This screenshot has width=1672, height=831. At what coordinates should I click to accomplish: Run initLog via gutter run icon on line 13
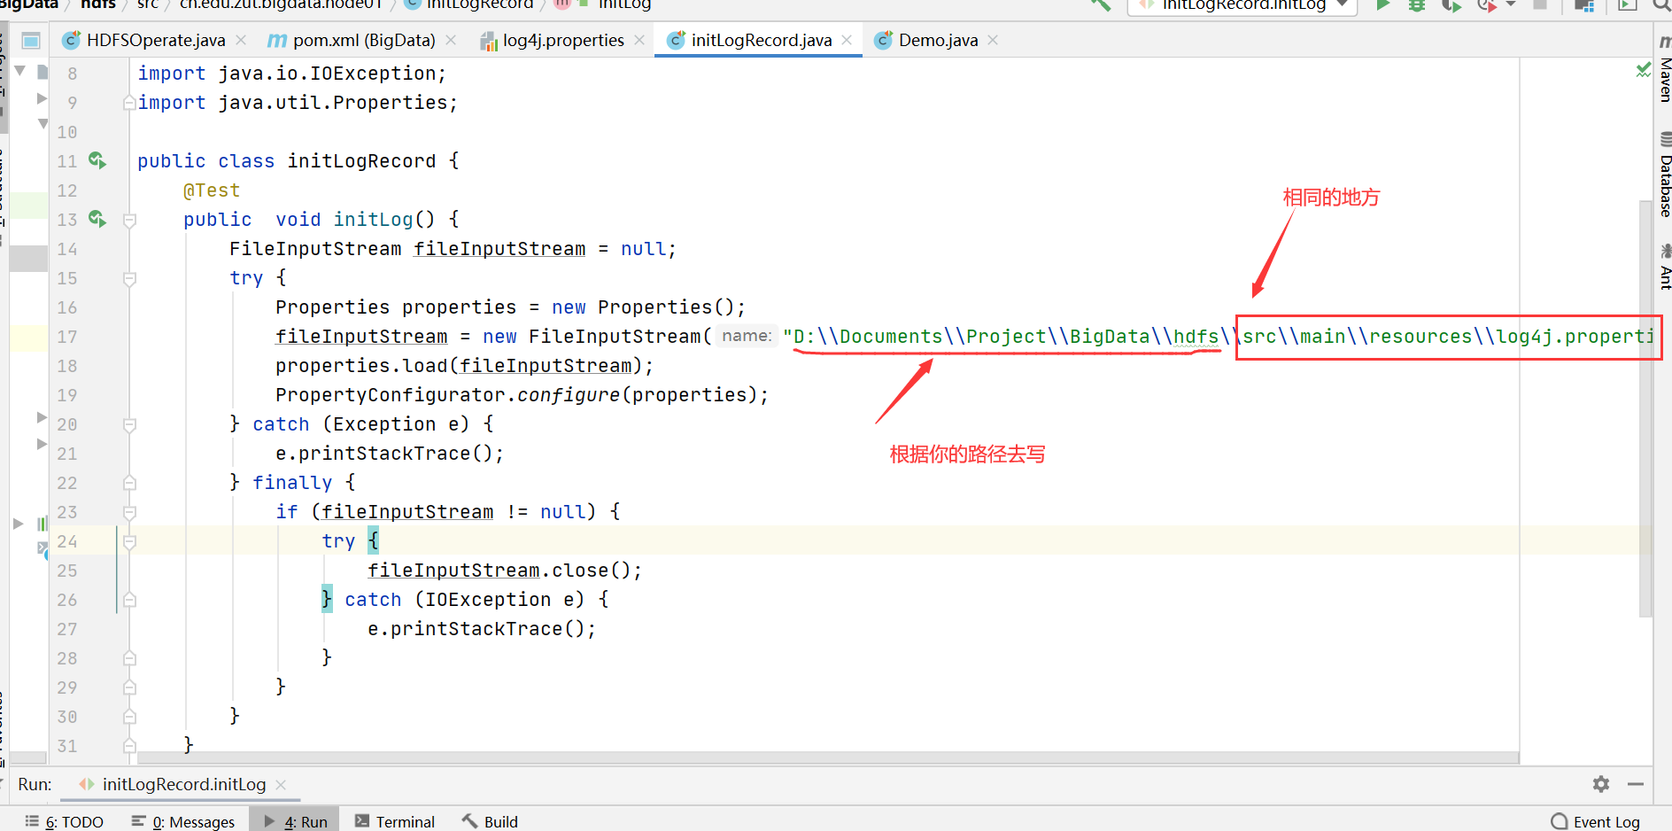pyautogui.click(x=97, y=219)
